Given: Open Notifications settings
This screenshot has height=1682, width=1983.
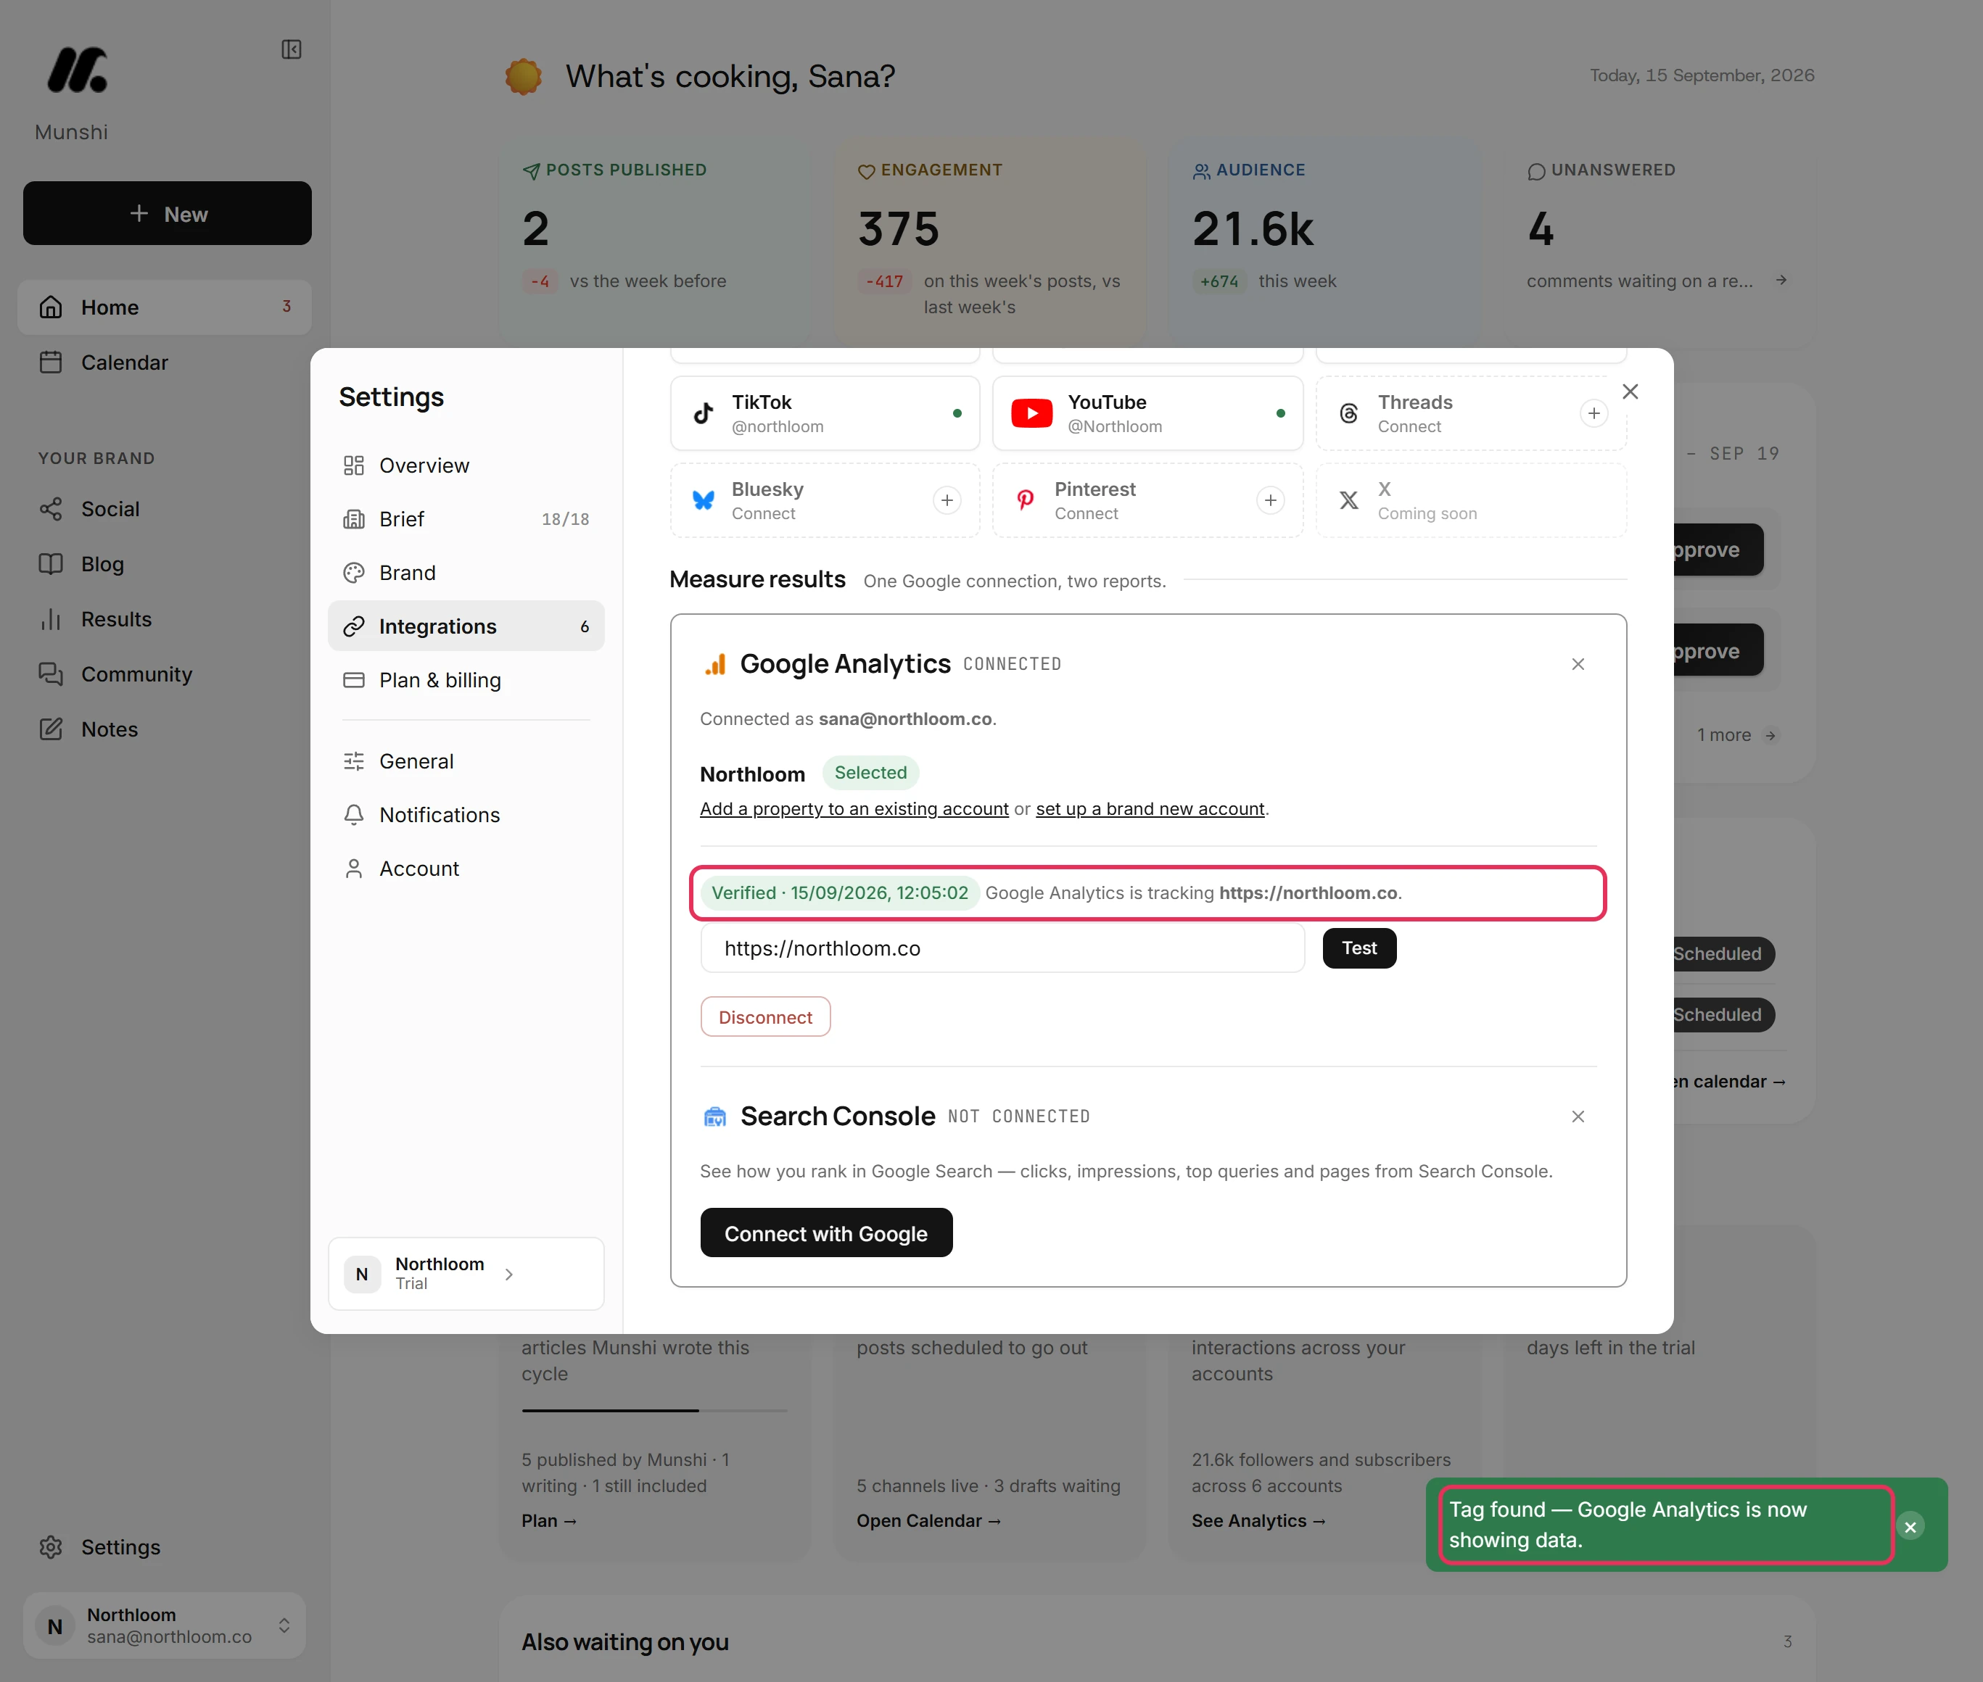Looking at the screenshot, I should coord(466,815).
